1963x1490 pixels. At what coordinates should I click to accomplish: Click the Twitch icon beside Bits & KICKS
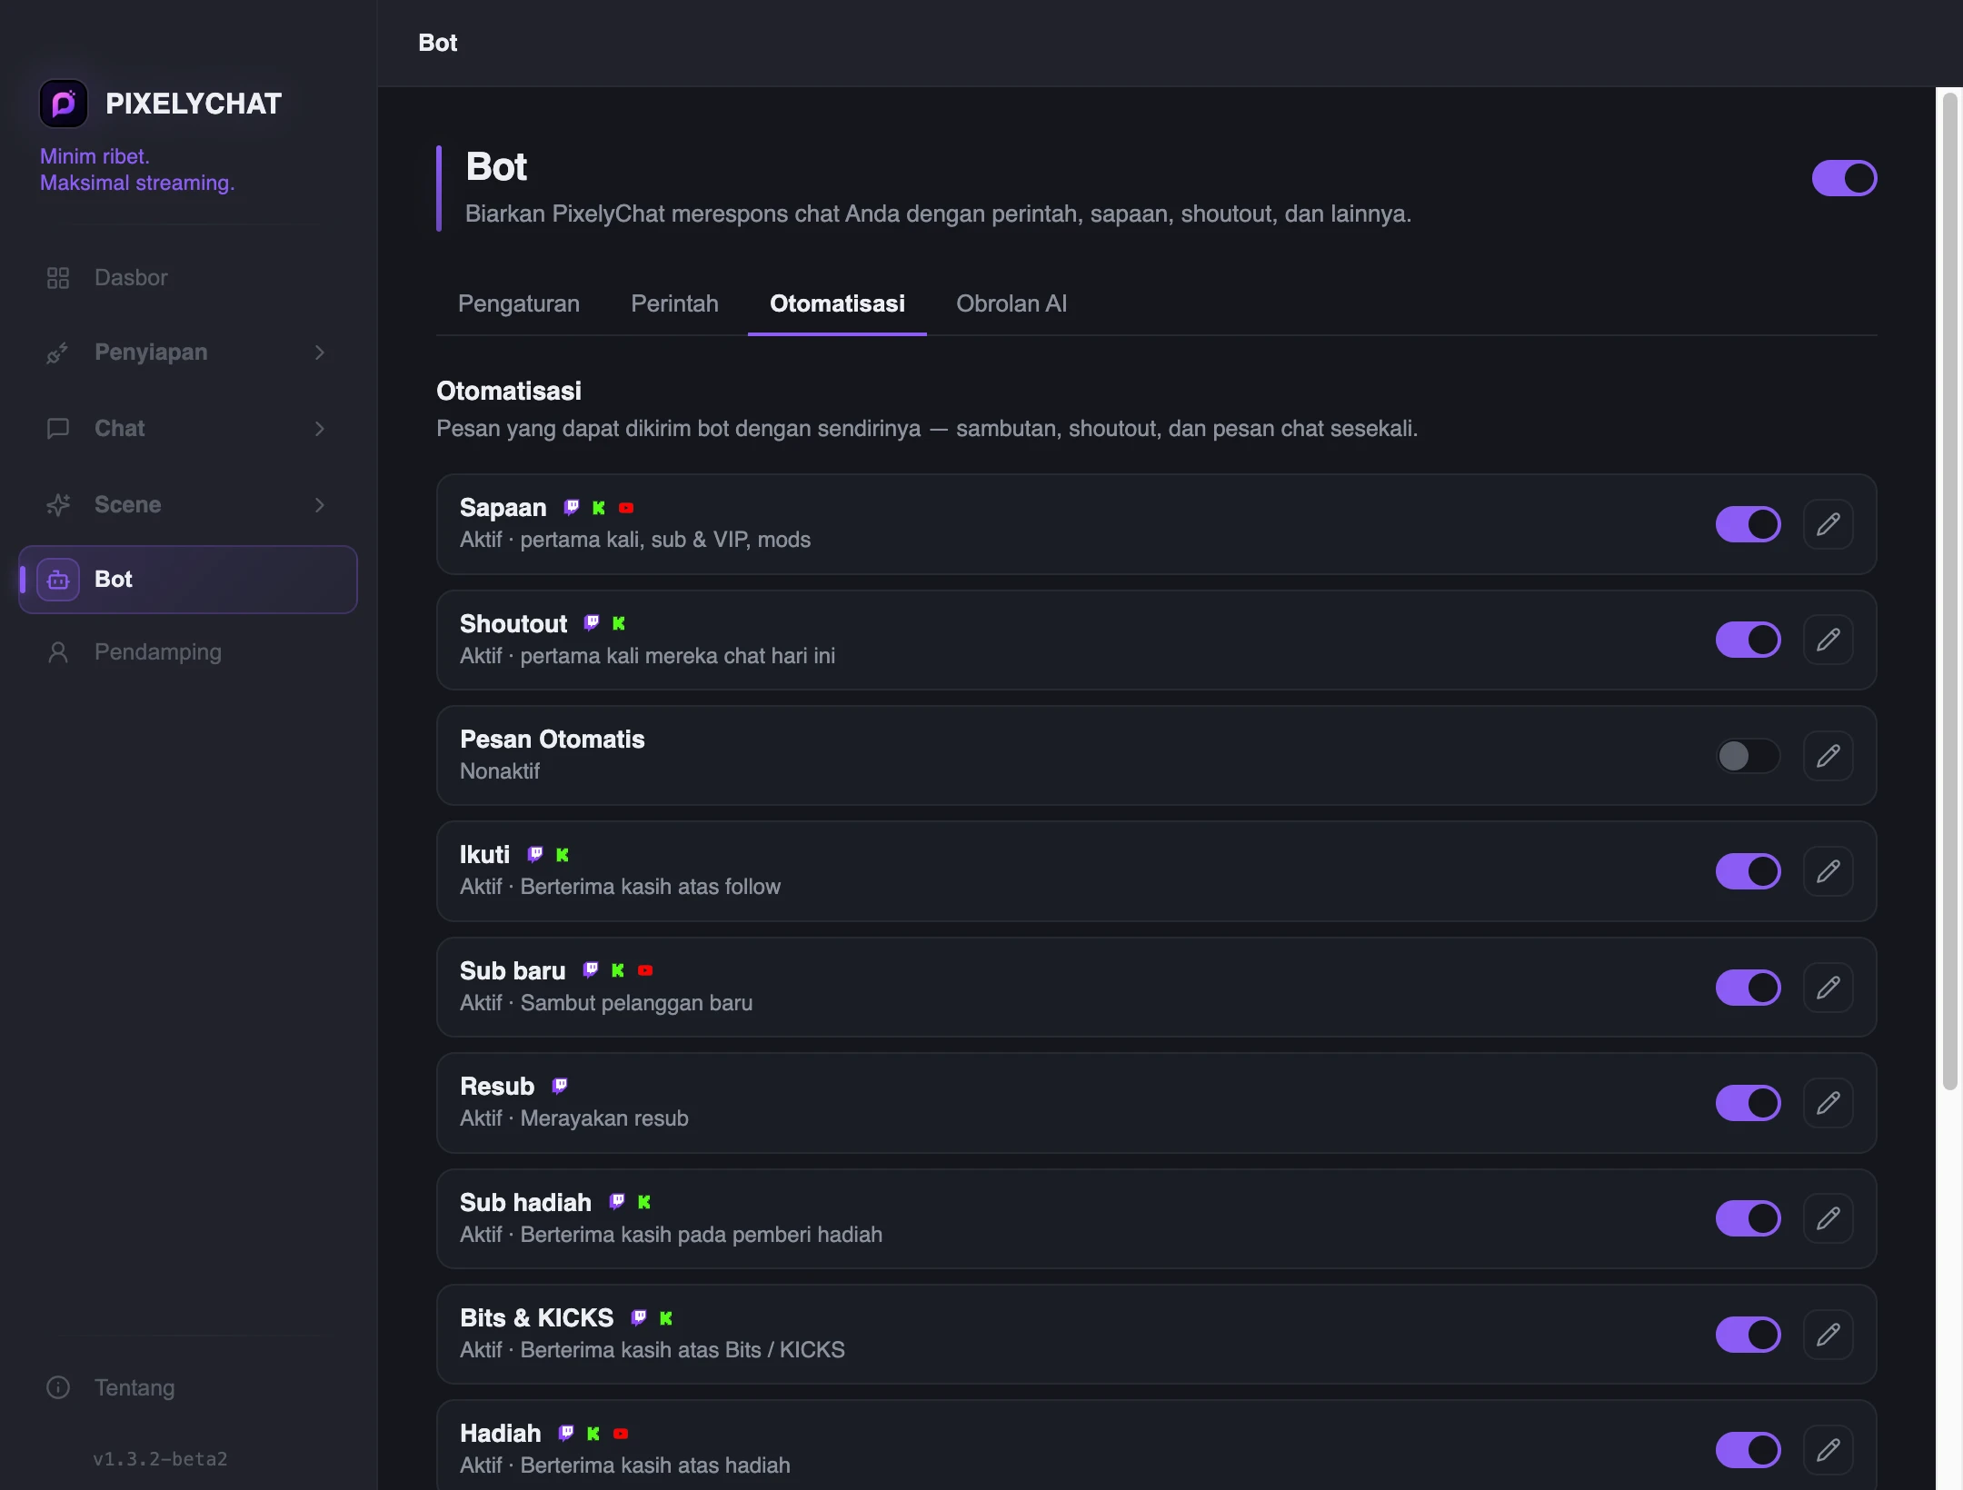tap(639, 1318)
